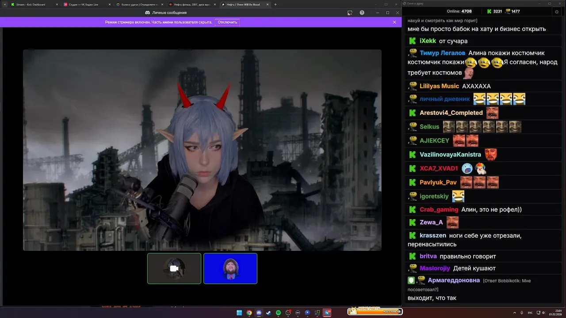Click the Online: 4708 counter
This screenshot has width=566, height=318.
(x=459, y=11)
